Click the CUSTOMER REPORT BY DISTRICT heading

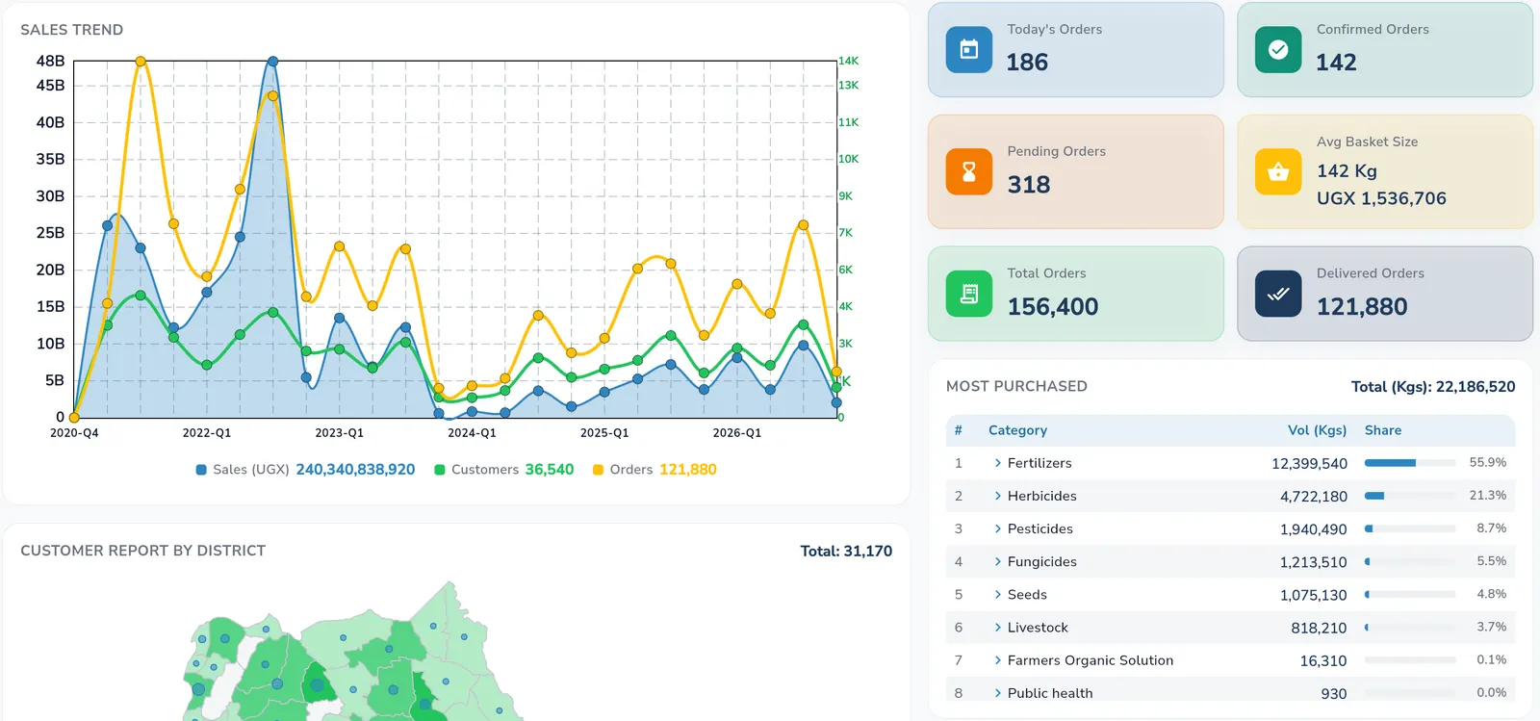click(x=142, y=551)
